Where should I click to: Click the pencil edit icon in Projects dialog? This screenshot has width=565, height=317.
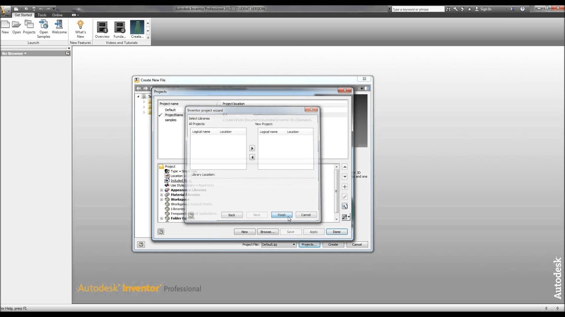pos(345,197)
